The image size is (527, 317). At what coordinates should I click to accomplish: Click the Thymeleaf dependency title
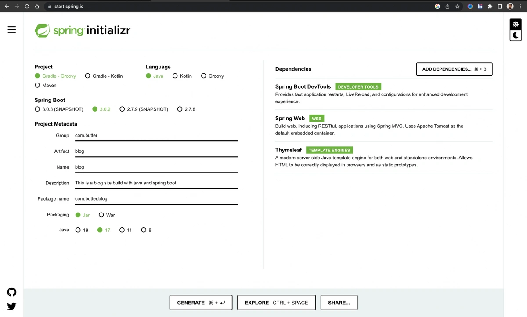[289, 150]
